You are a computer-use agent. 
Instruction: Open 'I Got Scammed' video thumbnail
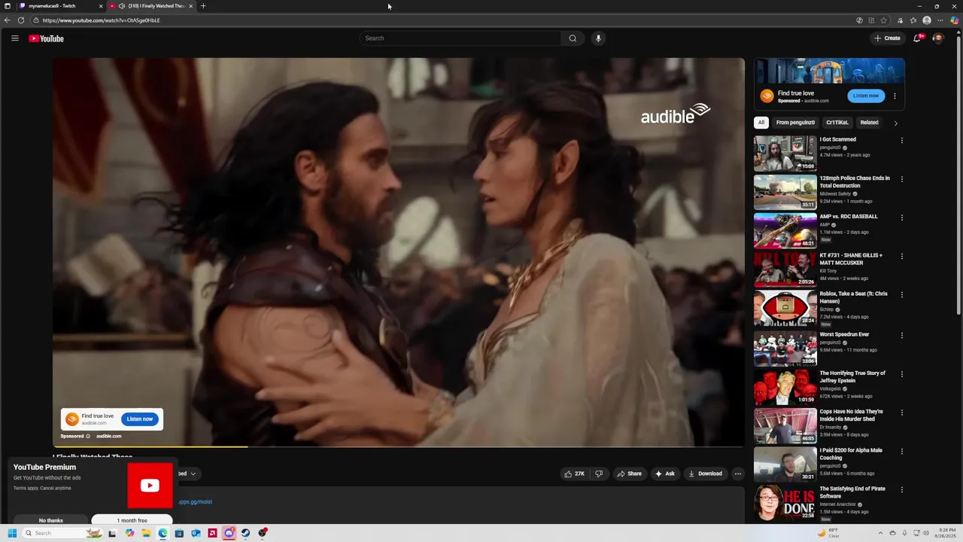coord(785,154)
